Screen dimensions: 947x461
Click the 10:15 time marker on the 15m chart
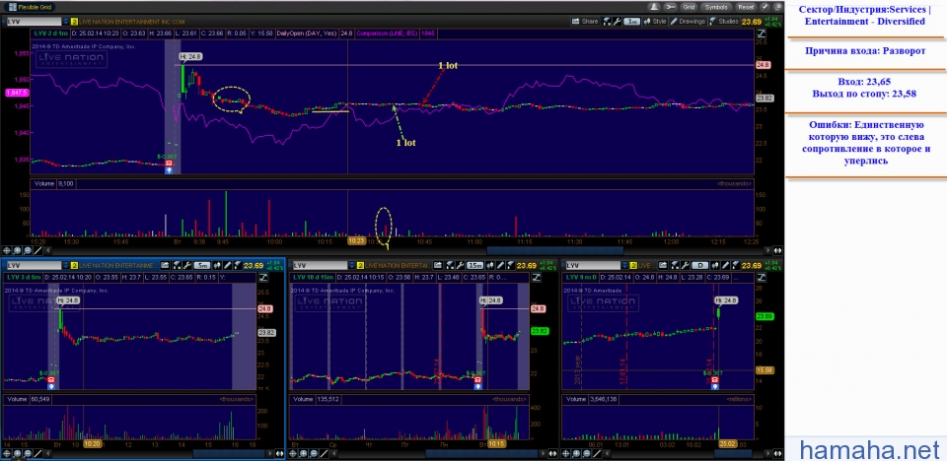point(497,443)
